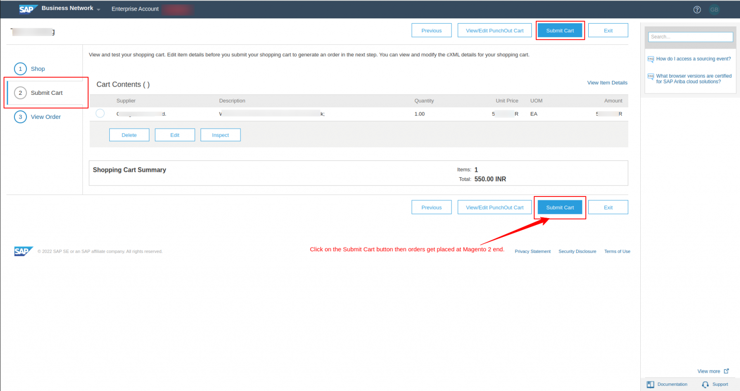740x391 pixels.
Task: Click the Description column header
Action: pos(232,101)
